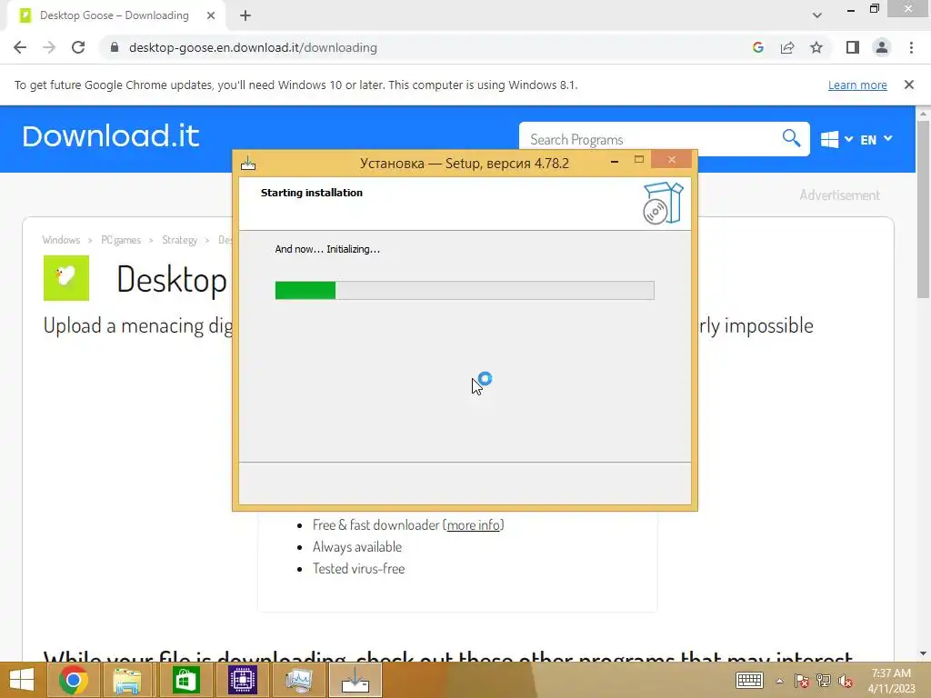Open Chrome from the taskbar
The width and height of the screenshot is (931, 698).
pos(74,680)
